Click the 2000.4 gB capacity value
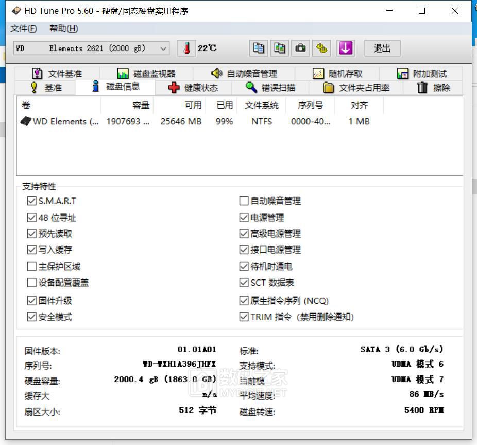This screenshot has width=477, height=445. pyautogui.click(x=165, y=379)
